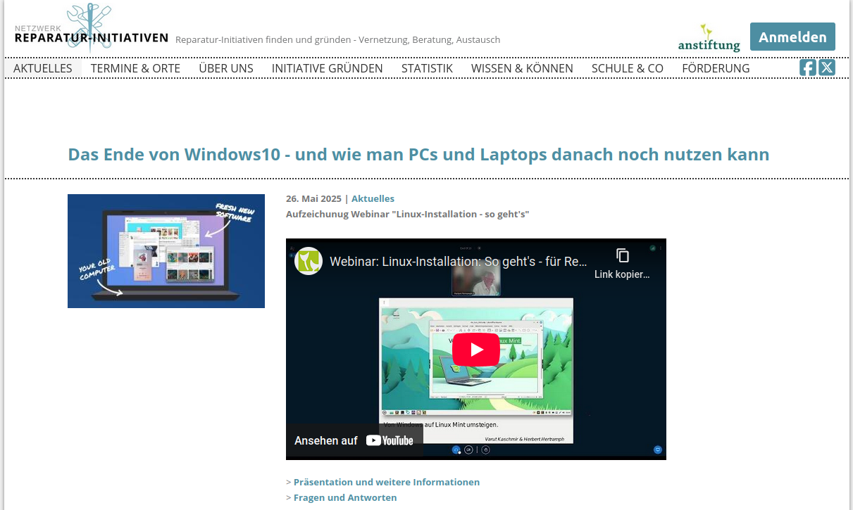Open the Facebook page icon

(808, 68)
